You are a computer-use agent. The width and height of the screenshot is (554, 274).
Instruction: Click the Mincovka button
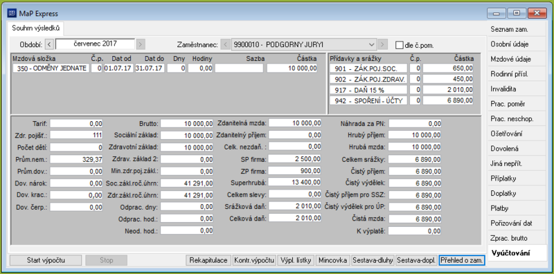pos(332,261)
